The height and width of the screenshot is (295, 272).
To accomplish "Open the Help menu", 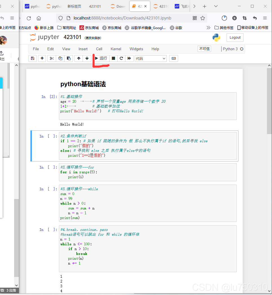I will coord(155,49).
